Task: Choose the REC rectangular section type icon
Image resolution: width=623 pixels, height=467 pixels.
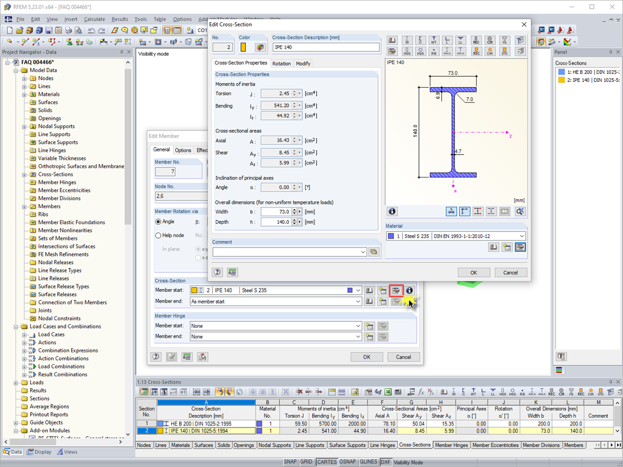Action: tap(476, 40)
